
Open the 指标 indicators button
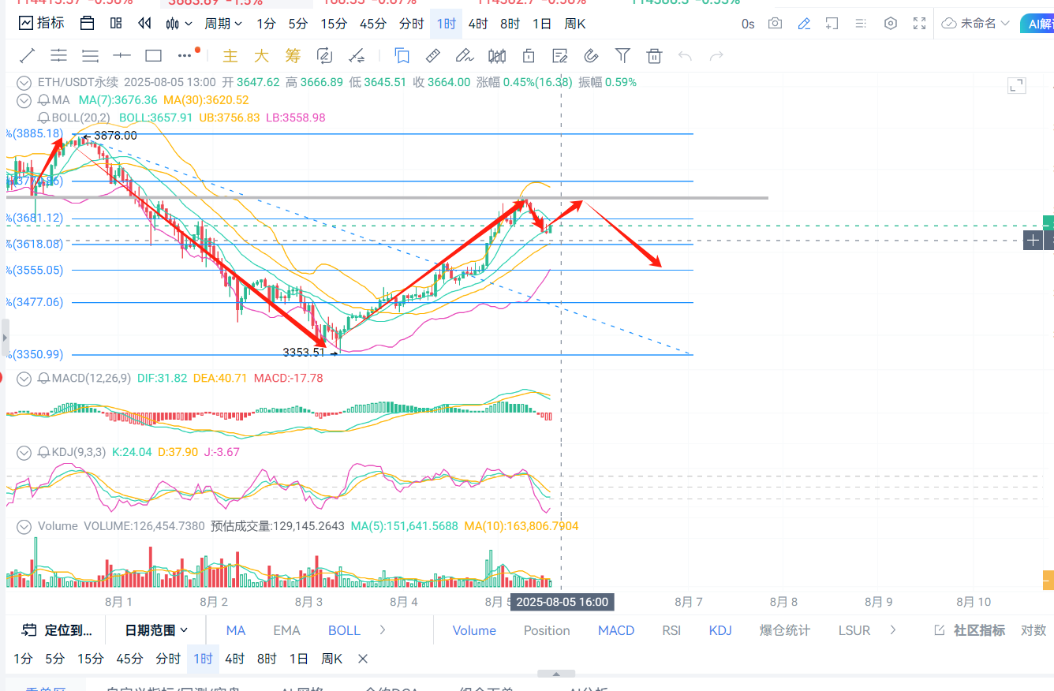(42, 24)
